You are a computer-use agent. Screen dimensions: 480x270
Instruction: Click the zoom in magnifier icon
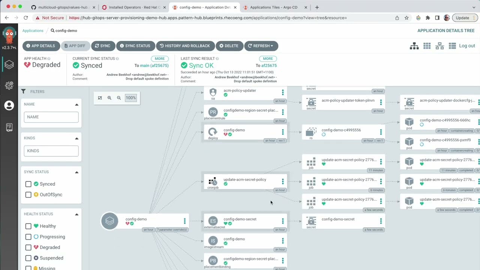[x=109, y=98]
